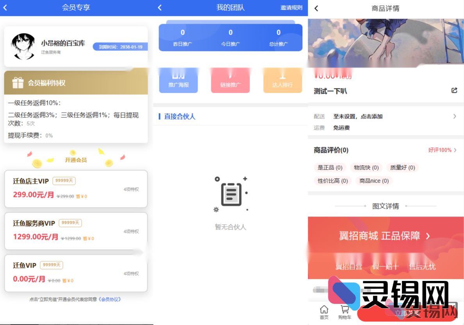The image size is (464, 325).
Task: Tap the back arrow on 会员专享 page
Action: point(6,7)
